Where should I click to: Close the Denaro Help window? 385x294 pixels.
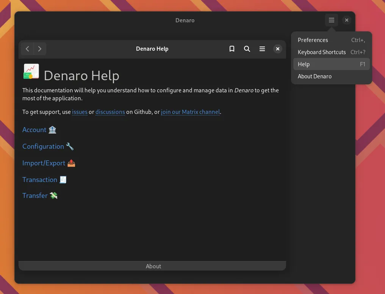coord(278,49)
